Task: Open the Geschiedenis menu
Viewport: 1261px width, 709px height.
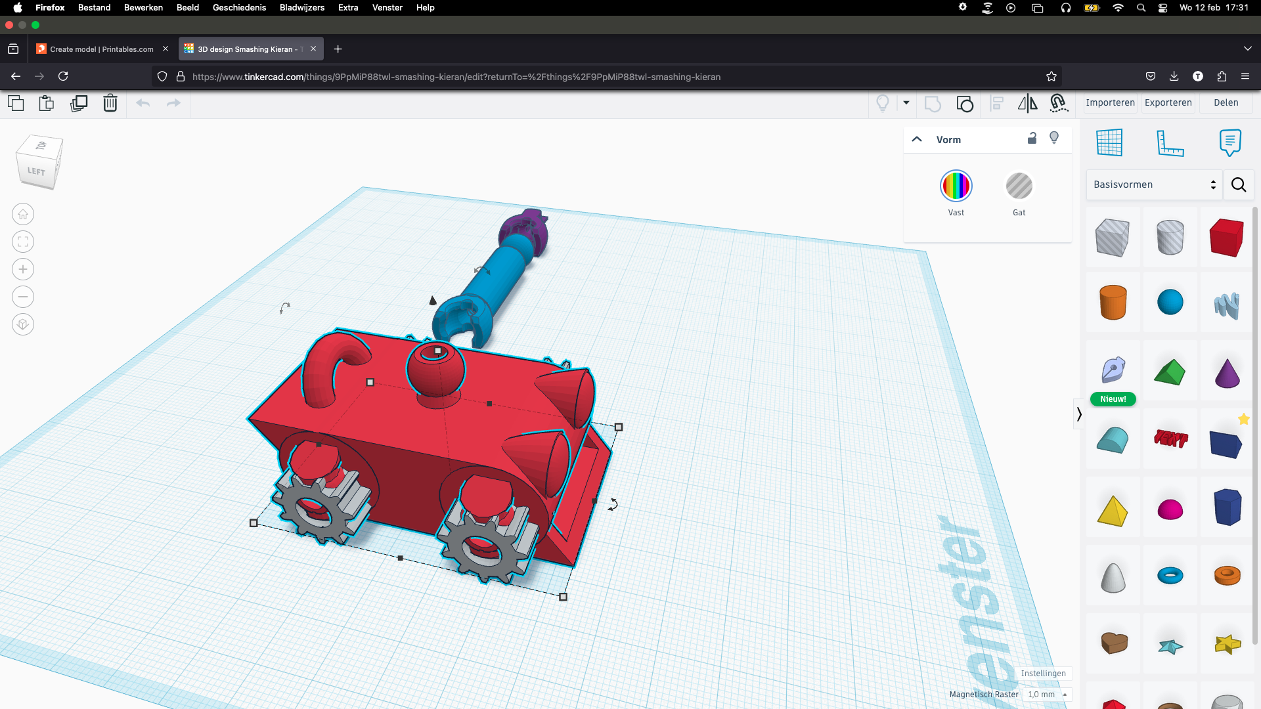Action: [x=239, y=7]
